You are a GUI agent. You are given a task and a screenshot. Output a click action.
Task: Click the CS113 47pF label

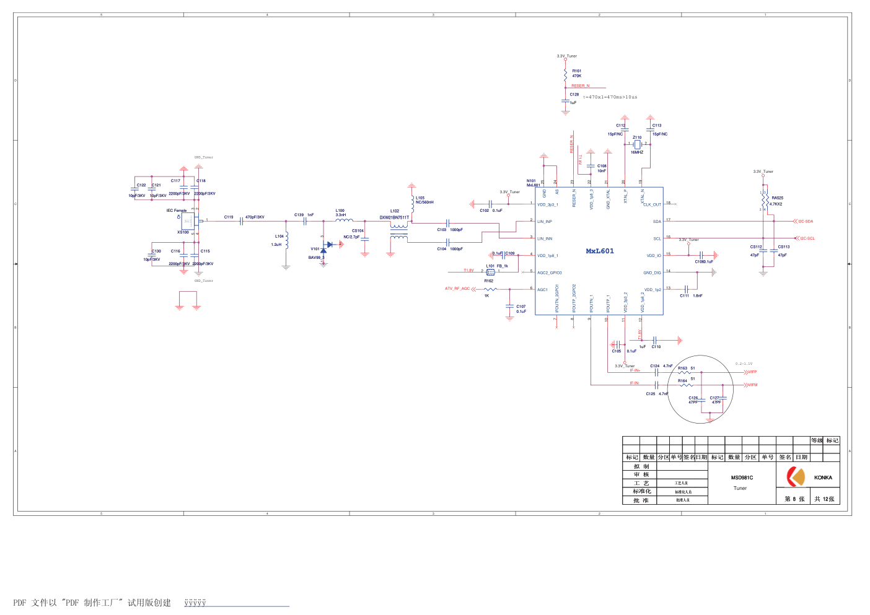pos(783,251)
